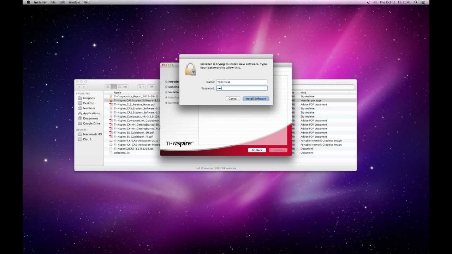
Task: Click package icon of TI-Nspire CAS Student Software
Action: point(111,101)
